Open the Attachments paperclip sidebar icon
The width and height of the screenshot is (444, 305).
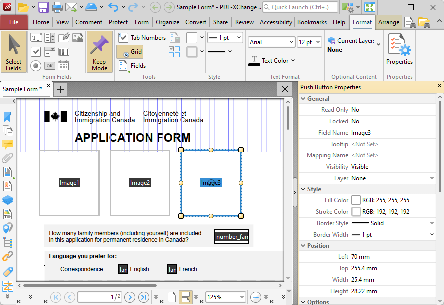click(8, 158)
